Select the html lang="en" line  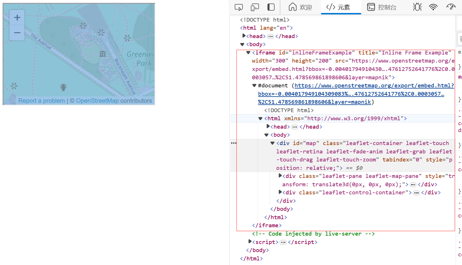click(266, 28)
